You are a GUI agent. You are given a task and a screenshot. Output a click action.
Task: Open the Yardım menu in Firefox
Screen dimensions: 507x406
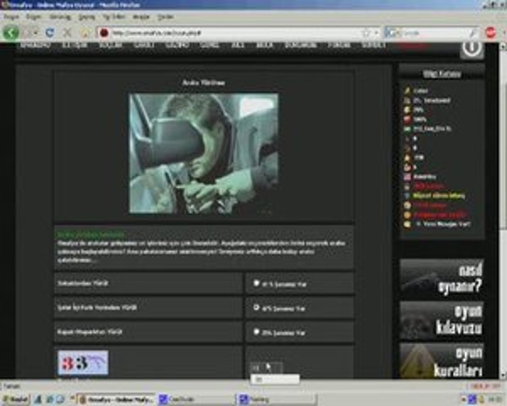pyautogui.click(x=165, y=17)
